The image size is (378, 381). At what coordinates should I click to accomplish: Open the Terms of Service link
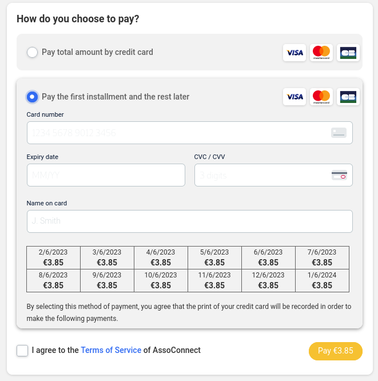point(111,350)
